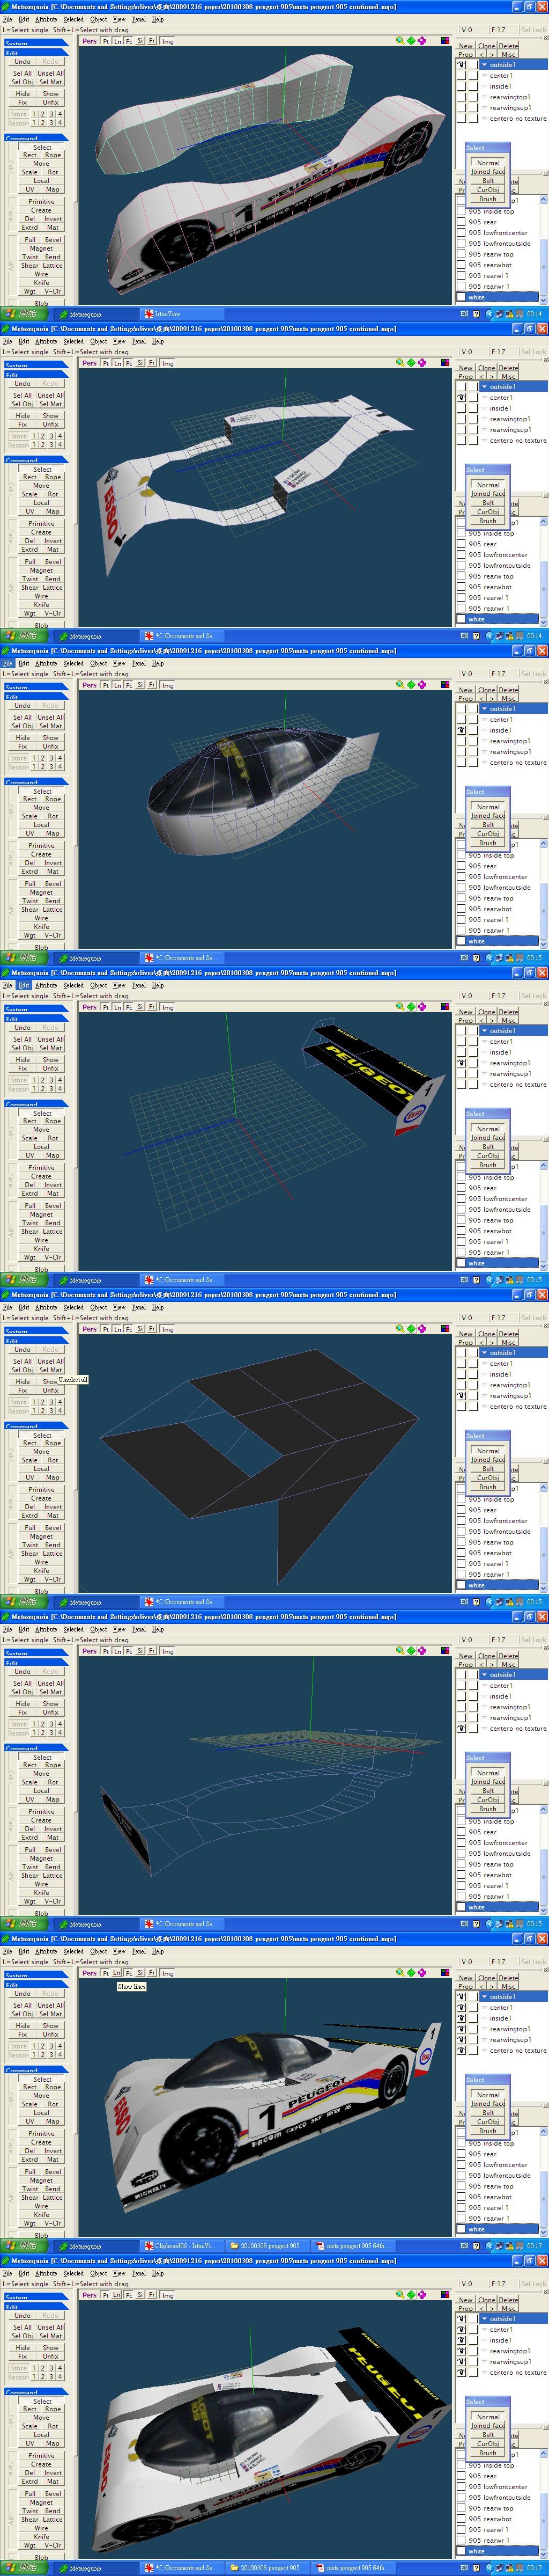Screen dimensions: 549x2576
Task: Canopy window: hide inside1 using its eye icon
Action: click(x=461, y=730)
